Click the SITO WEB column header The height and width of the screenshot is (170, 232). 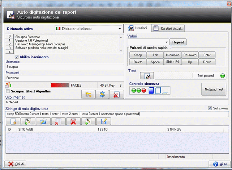tap(26, 129)
